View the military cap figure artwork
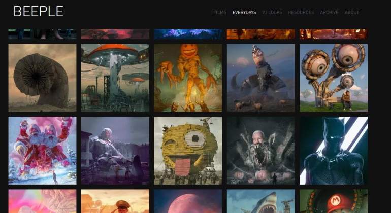This screenshot has height=213, width=391. (x=115, y=201)
